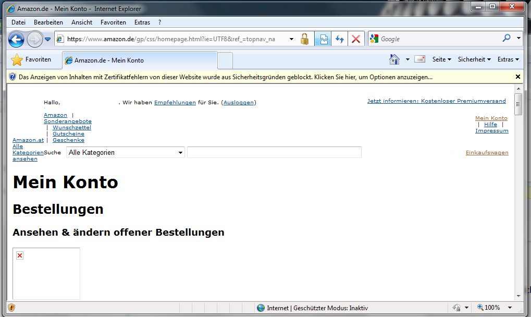This screenshot has width=531, height=317.
Task: Open the Seite command menu
Action: point(441,59)
